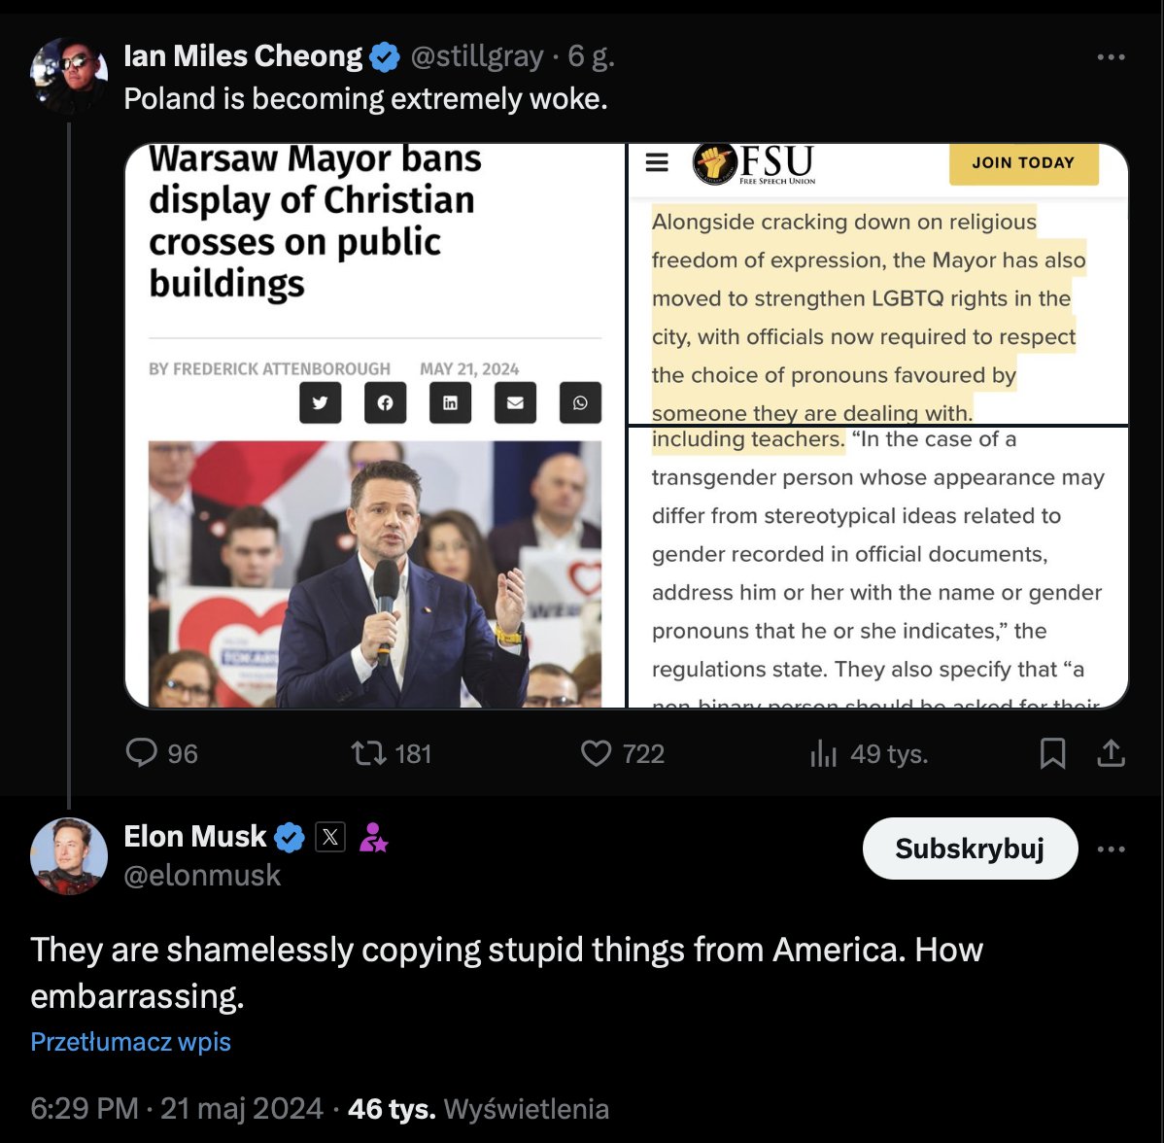Open the tweet's view analytics icon
Image resolution: width=1164 pixels, height=1143 pixels.
(823, 754)
